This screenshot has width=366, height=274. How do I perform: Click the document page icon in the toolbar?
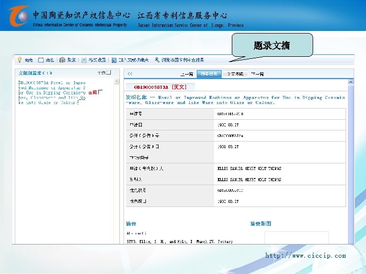84,60
